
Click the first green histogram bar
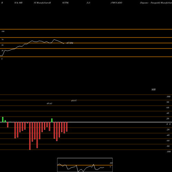3,120
